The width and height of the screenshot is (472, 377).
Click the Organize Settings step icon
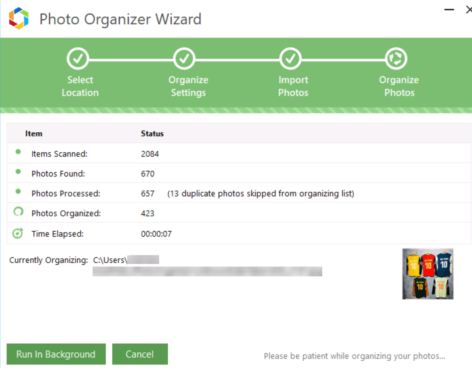coord(184,58)
